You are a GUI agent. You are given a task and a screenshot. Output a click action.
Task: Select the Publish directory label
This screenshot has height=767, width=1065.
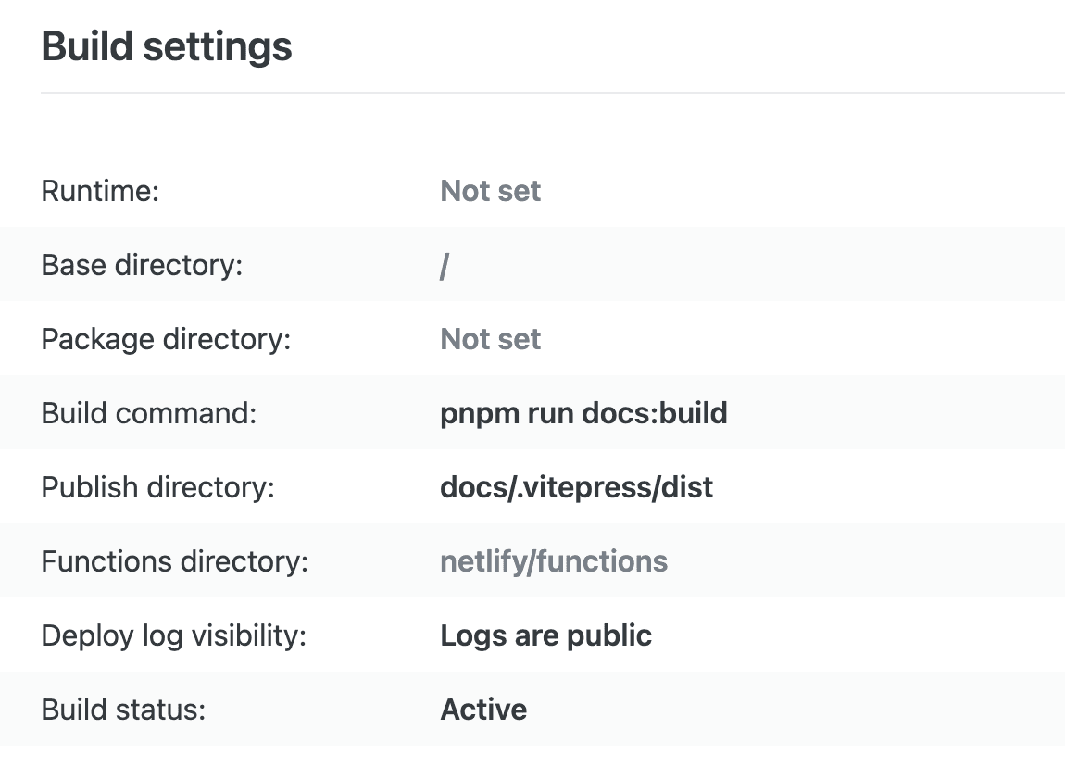tap(157, 487)
